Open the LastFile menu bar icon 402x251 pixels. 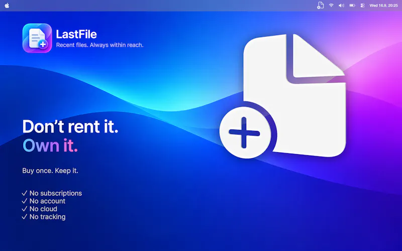click(x=320, y=6)
